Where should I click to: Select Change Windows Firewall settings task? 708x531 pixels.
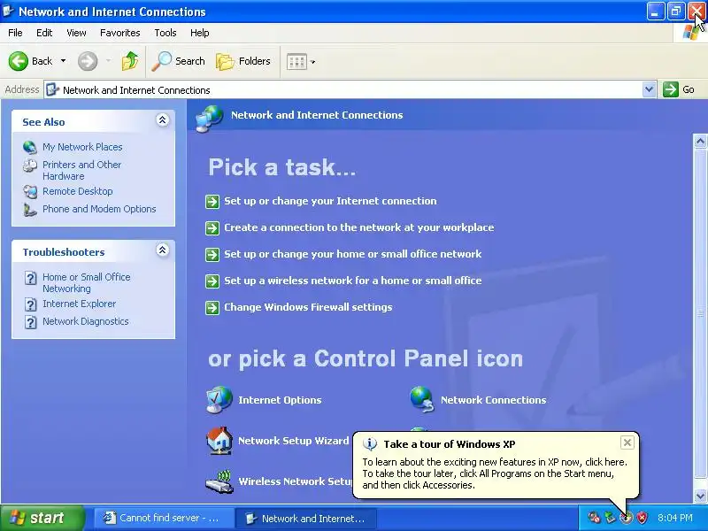(308, 307)
